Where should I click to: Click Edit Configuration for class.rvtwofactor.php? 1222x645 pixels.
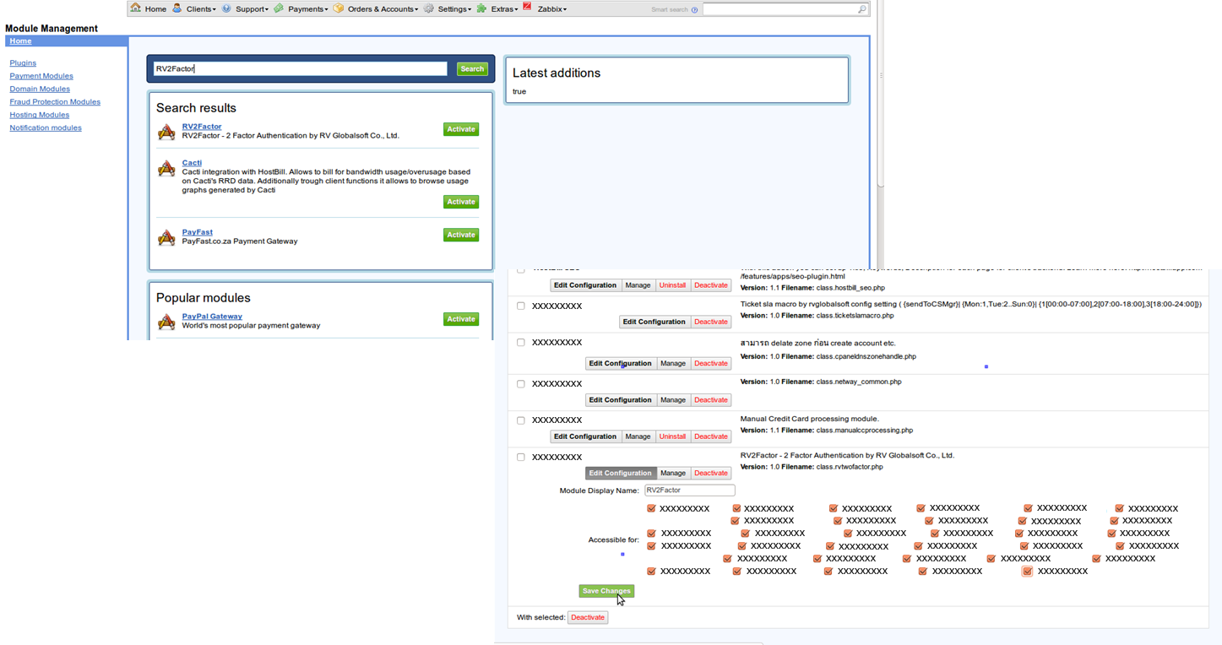(x=621, y=474)
